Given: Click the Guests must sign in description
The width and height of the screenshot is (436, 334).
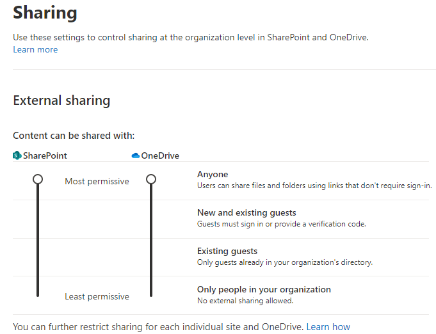Looking at the screenshot, I should [282, 224].
